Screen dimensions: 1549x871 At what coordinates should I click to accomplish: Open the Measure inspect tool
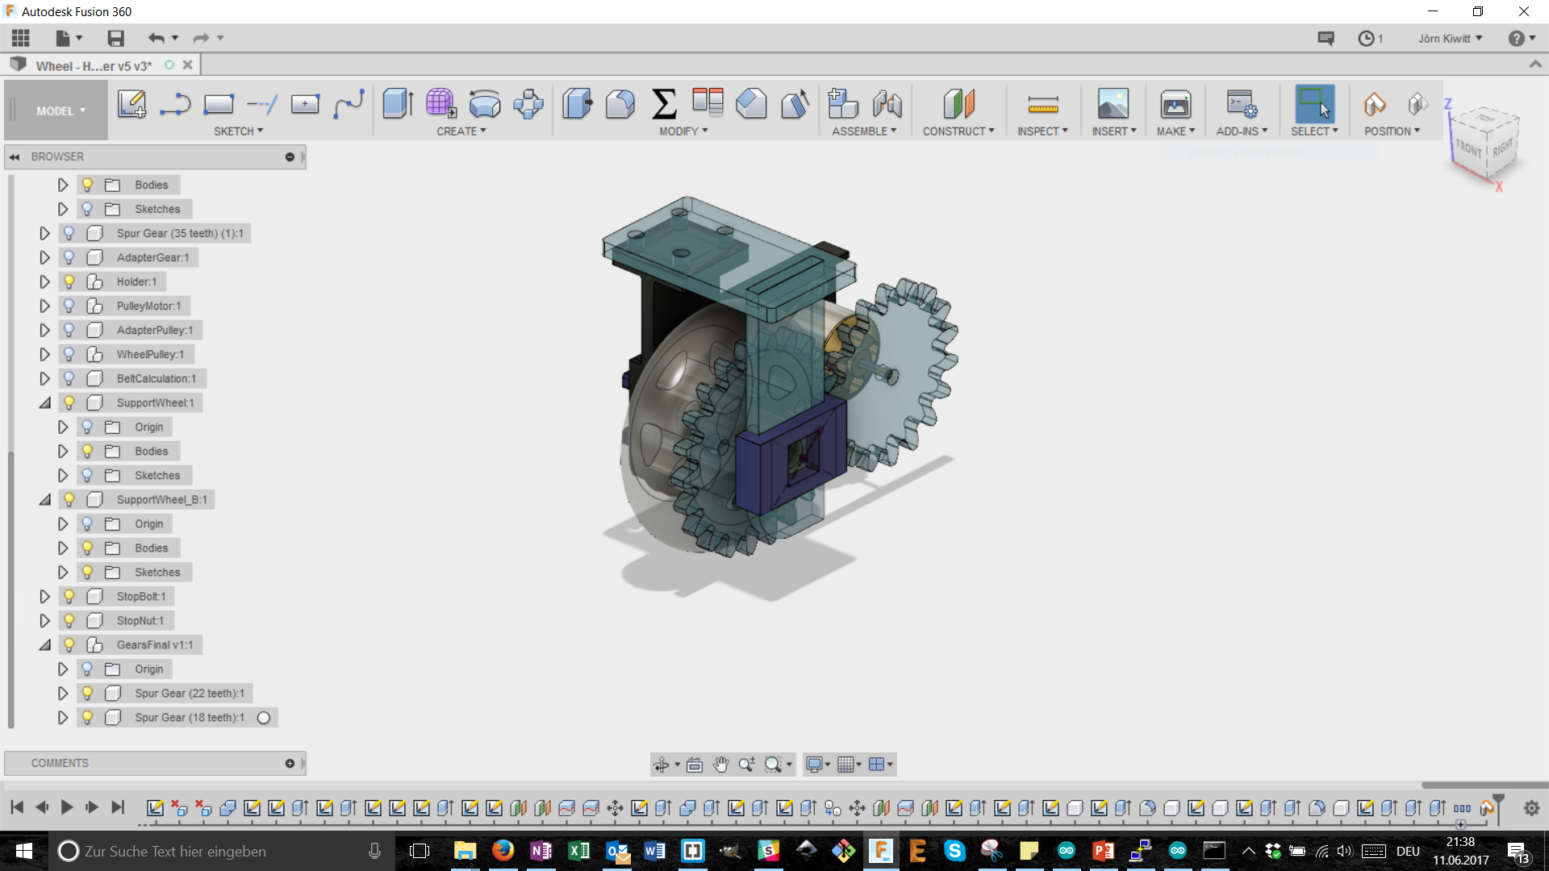point(1042,104)
